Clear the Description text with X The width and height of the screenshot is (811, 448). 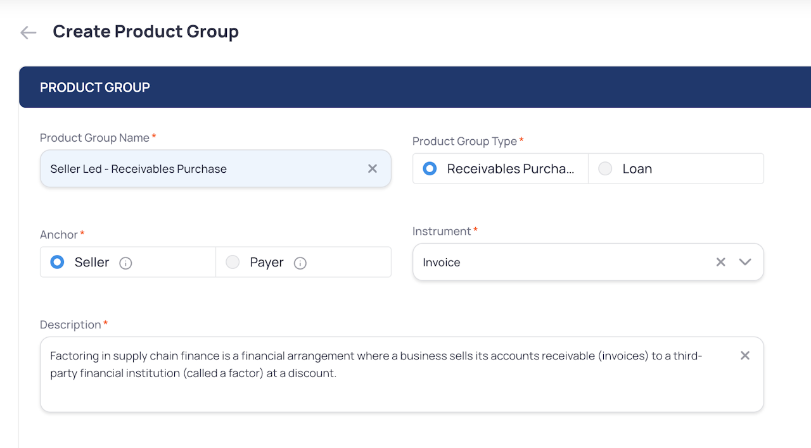[745, 356]
